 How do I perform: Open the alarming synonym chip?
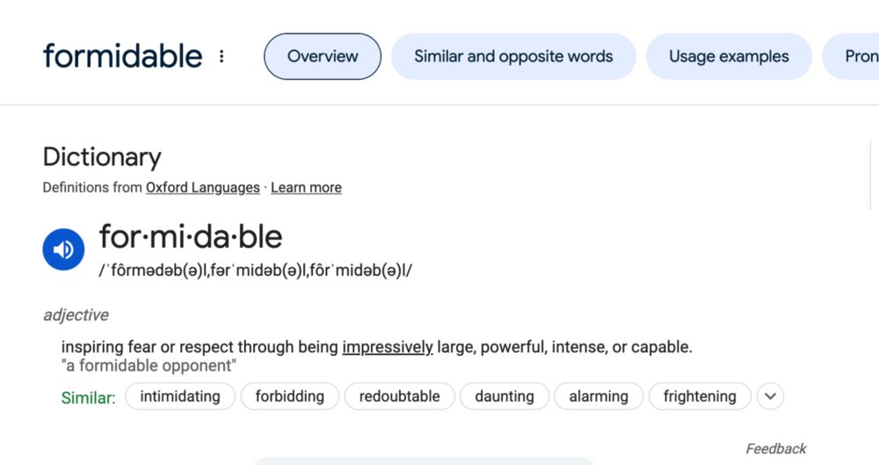pos(599,396)
